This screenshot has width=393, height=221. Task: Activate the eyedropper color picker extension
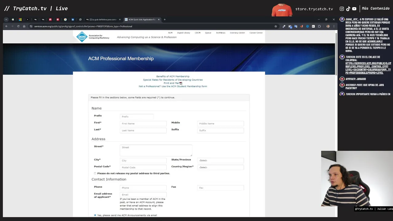pos(284,26)
